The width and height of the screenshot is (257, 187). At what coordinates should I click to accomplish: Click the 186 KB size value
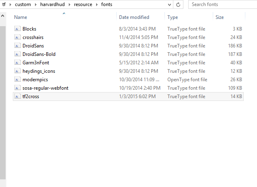[x=235, y=46]
